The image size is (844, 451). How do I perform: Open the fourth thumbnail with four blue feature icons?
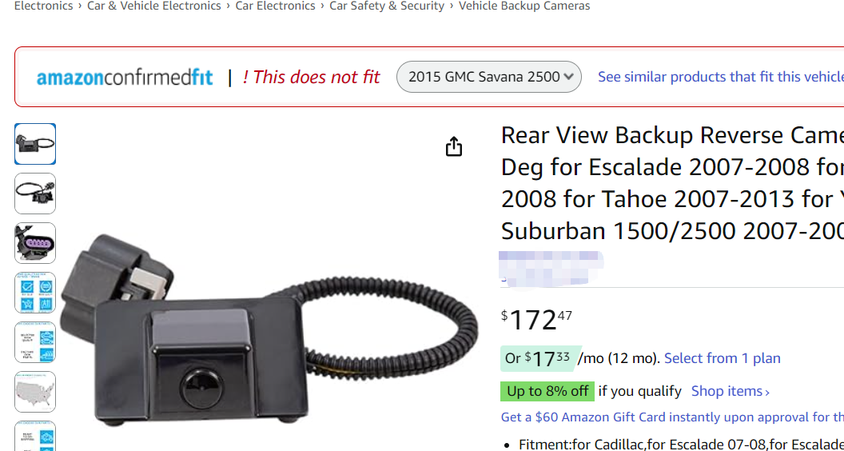tap(35, 293)
